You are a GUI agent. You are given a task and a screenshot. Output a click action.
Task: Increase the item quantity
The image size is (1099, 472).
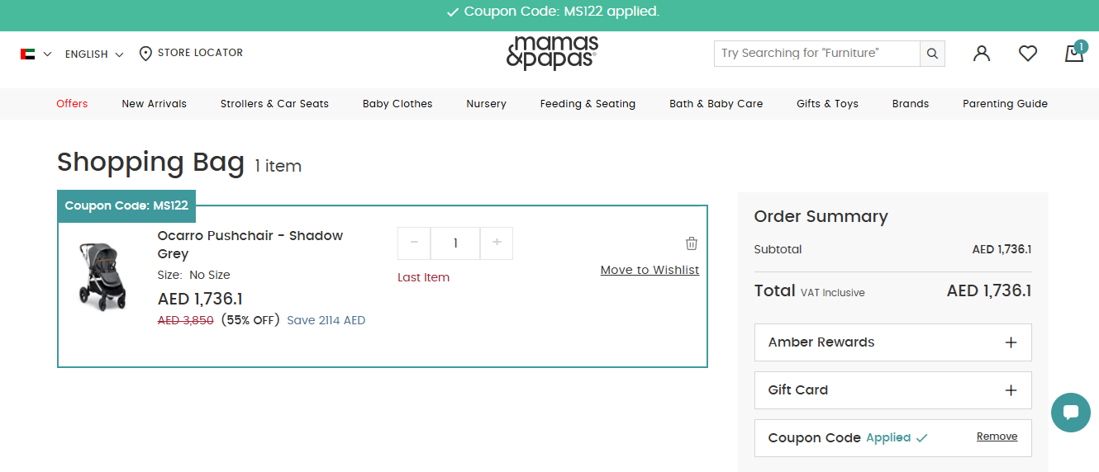click(x=497, y=243)
